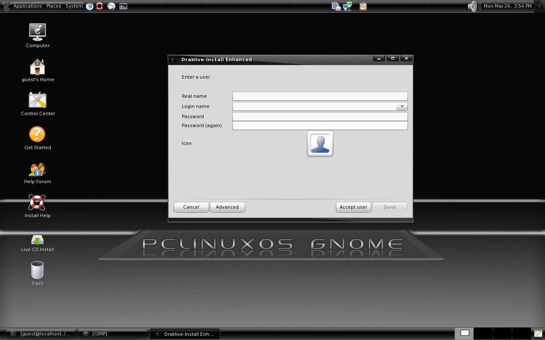Open the Help Forum desktop icon
545x340 pixels.
(37, 170)
